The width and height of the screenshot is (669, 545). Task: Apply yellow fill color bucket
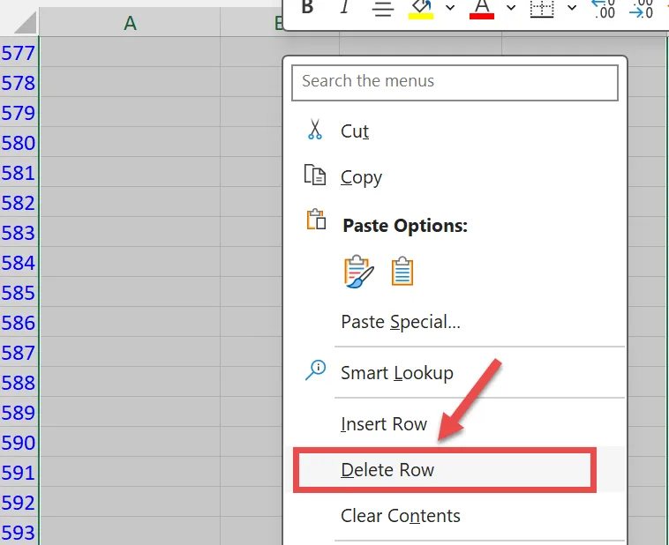tap(422, 8)
